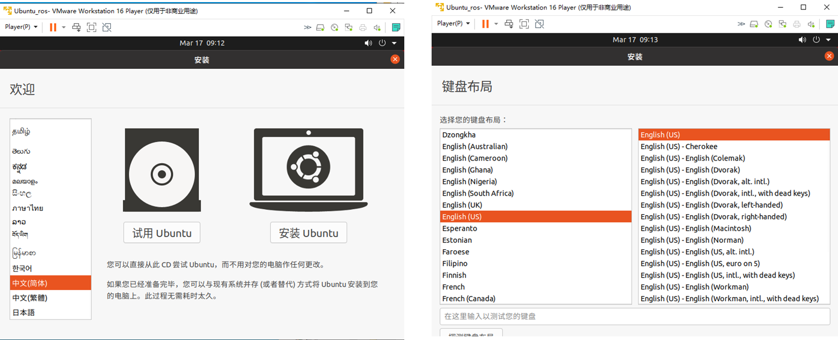
Task: Click Ubuntu power icon in left window top bar
Action: 382,43
